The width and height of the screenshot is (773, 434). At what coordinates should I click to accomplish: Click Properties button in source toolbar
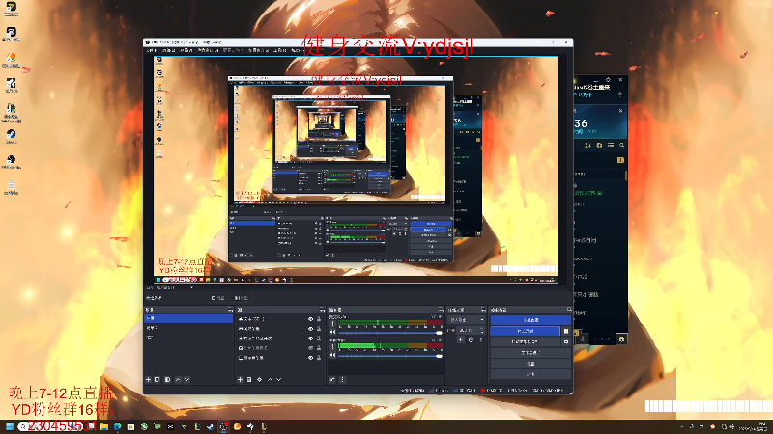pos(218,298)
